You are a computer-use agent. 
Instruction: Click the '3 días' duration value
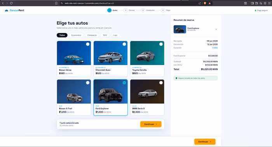click(x=215, y=48)
